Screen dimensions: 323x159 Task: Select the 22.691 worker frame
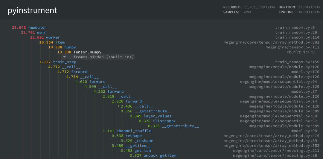pyautogui.click(x=45, y=37)
